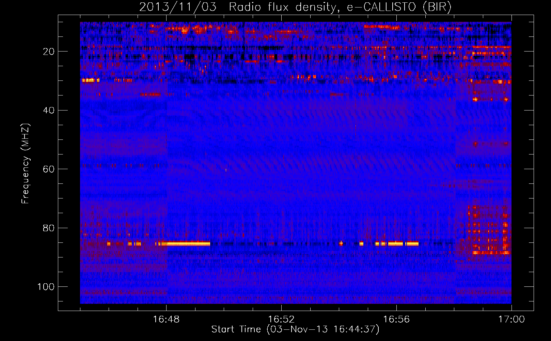Click the 20 MHz frequency tick label
The height and width of the screenshot is (341, 551).
[49, 51]
